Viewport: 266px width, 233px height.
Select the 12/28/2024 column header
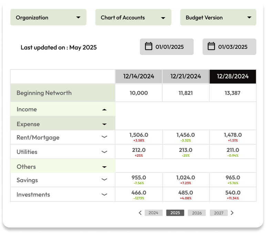click(x=233, y=77)
